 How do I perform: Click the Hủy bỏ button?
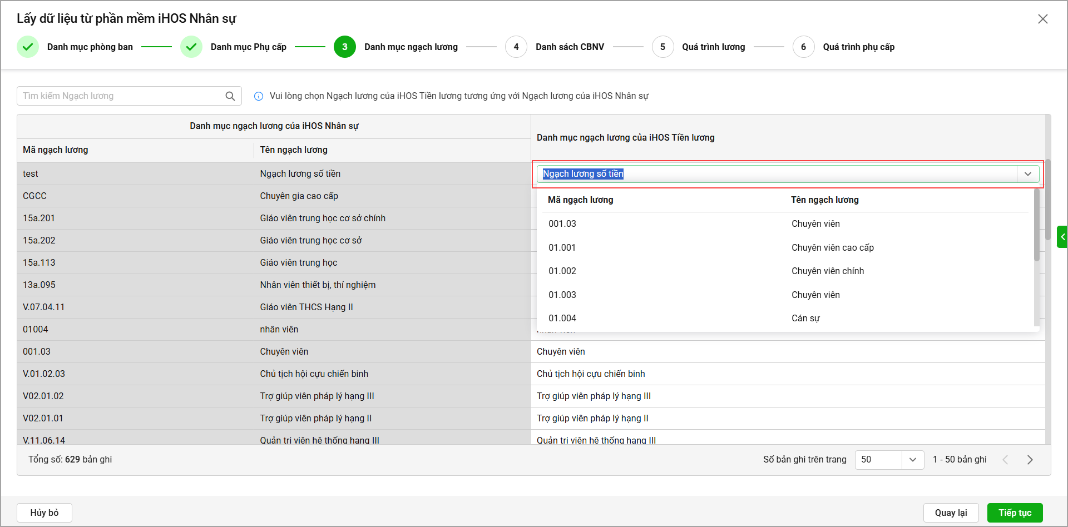pyautogui.click(x=44, y=513)
